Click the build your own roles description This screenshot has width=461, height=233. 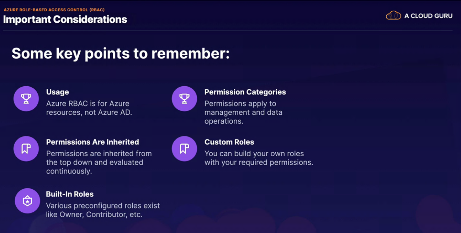tap(259, 158)
